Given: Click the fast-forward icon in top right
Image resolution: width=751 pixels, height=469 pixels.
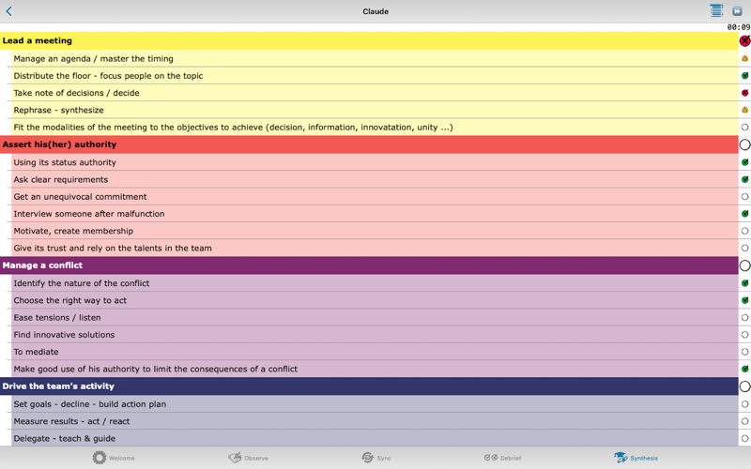Looking at the screenshot, I should click(x=737, y=11).
